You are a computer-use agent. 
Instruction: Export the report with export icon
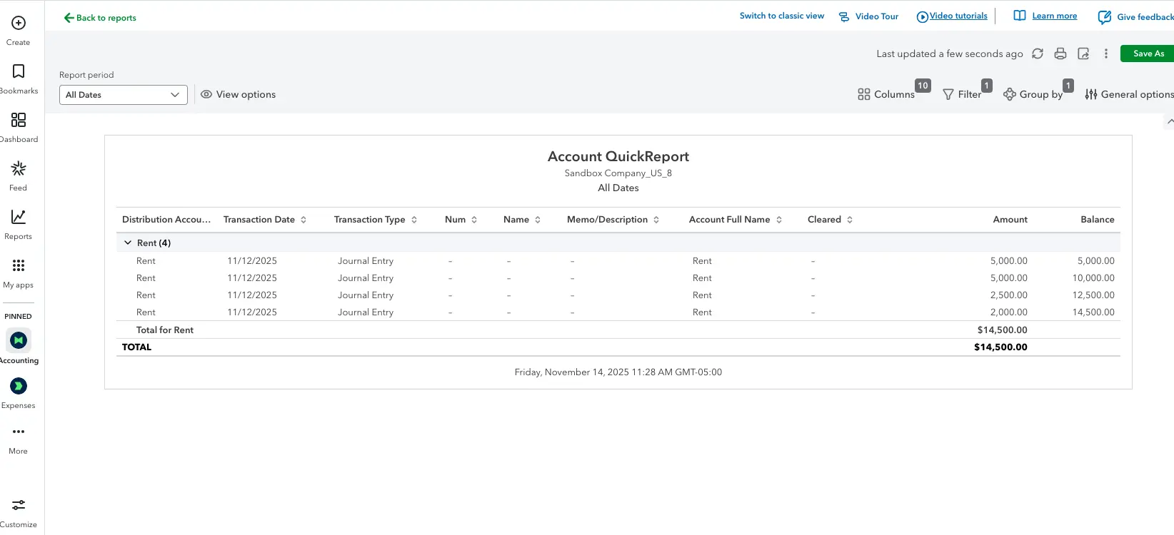pyautogui.click(x=1083, y=53)
